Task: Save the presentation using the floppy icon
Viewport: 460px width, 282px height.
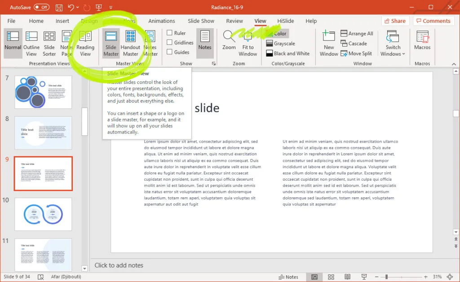Action: (59, 7)
